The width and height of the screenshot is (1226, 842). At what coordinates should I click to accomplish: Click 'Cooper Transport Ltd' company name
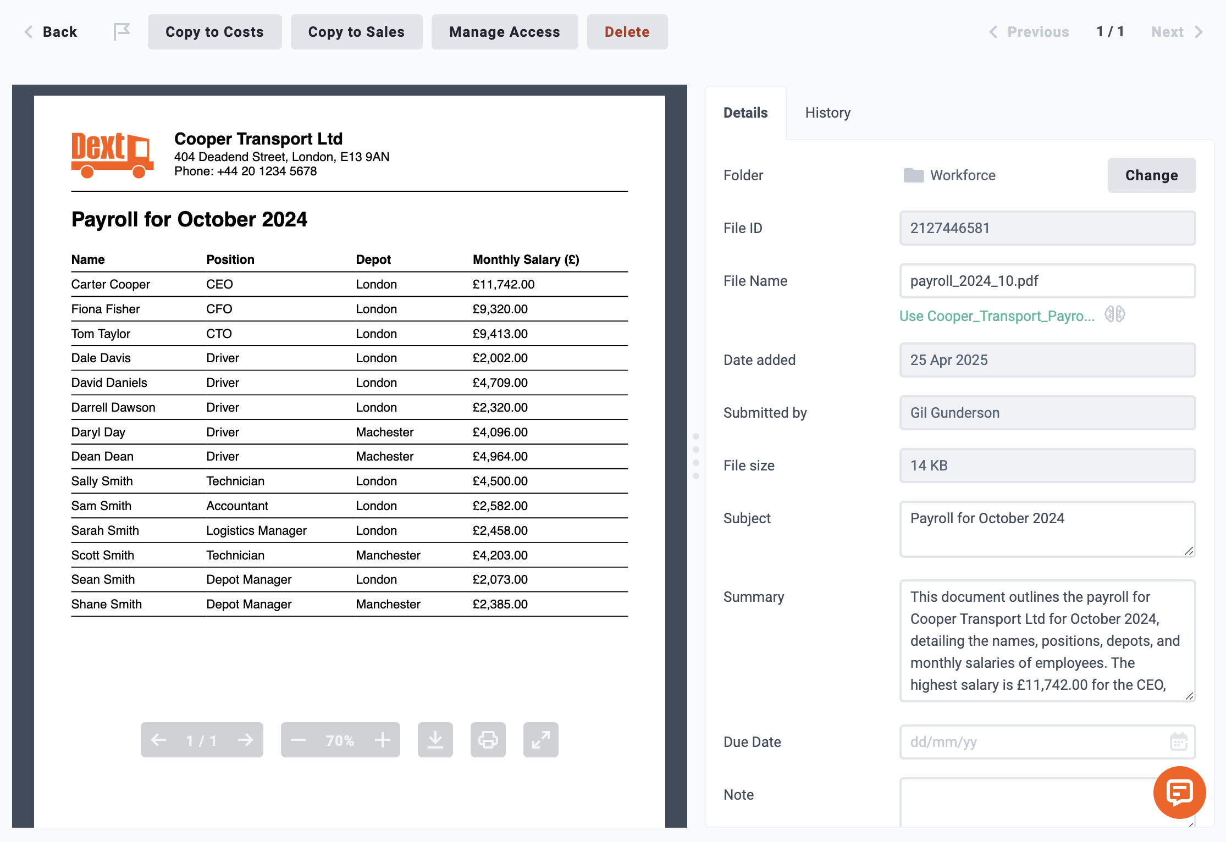click(x=258, y=139)
